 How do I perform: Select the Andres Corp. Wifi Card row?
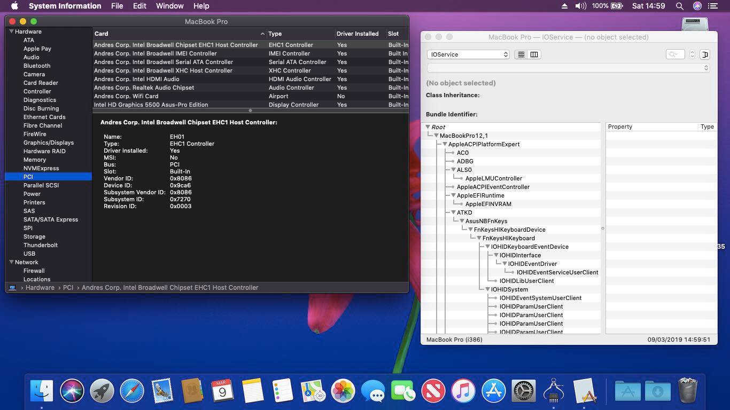point(126,96)
